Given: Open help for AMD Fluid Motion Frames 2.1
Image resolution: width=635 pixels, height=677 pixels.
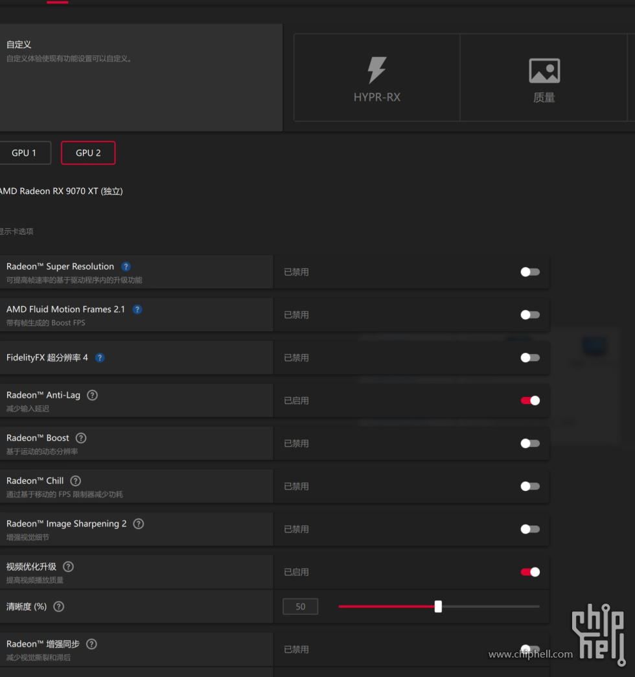Looking at the screenshot, I should click(137, 309).
